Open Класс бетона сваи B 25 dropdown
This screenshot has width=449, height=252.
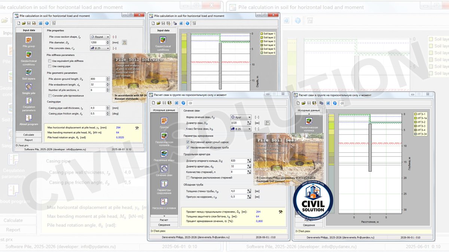241,129
